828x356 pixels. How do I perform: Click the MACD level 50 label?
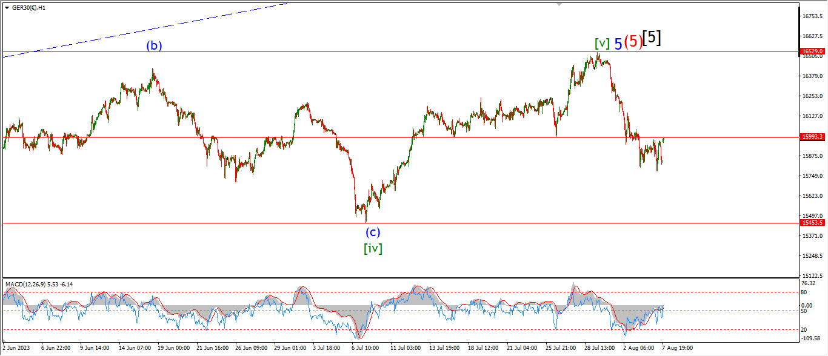804,311
